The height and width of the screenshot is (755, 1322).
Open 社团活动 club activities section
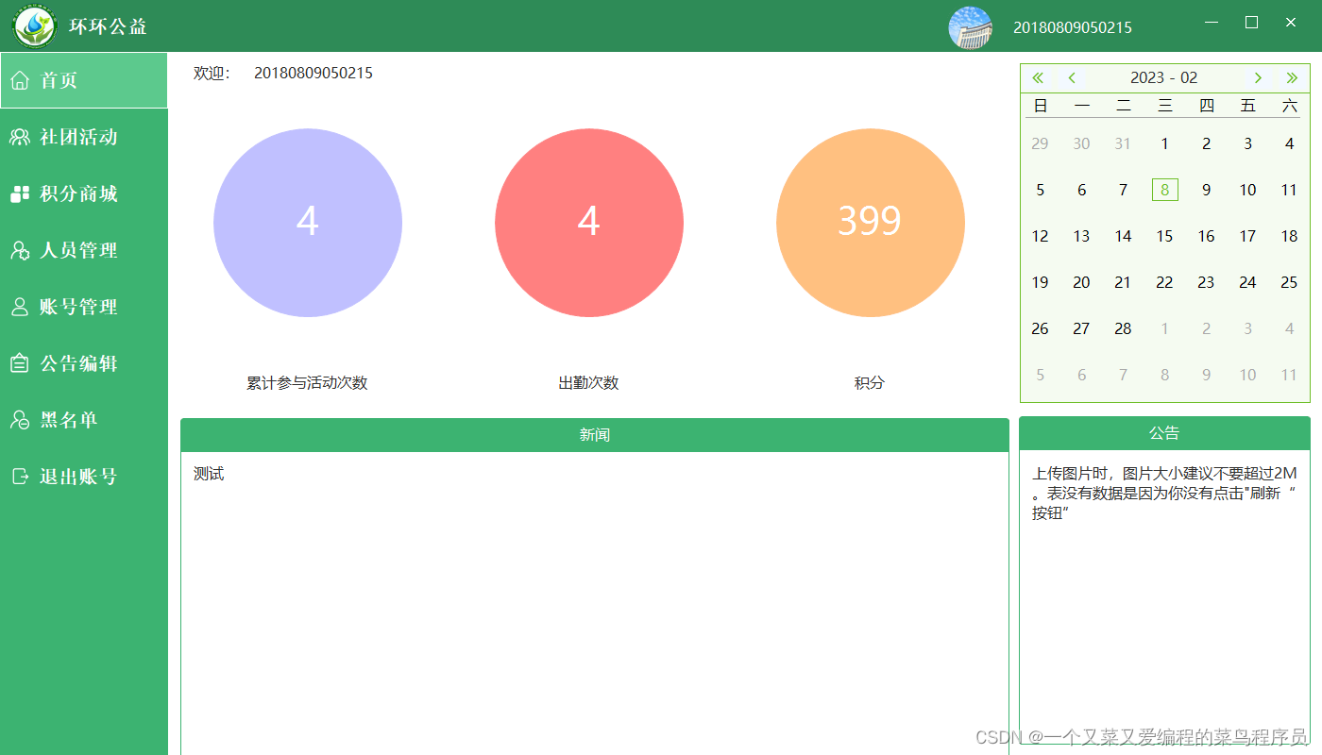[78, 137]
